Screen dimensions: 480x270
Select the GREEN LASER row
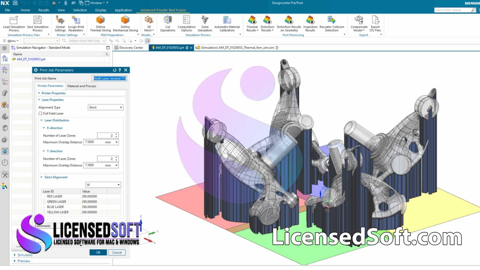(80, 202)
